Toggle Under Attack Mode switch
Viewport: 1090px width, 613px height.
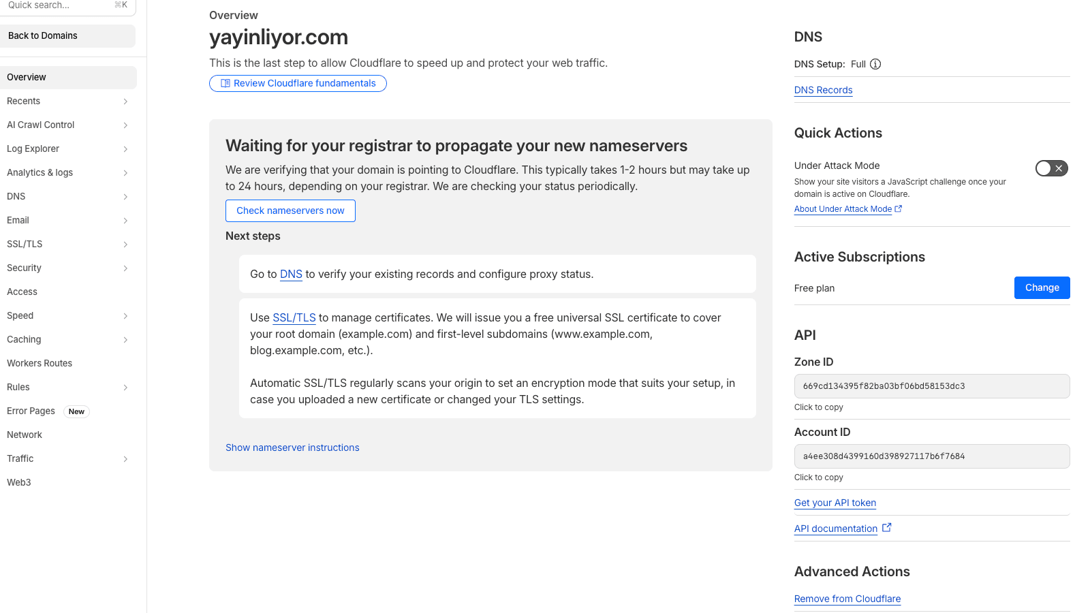click(1051, 168)
